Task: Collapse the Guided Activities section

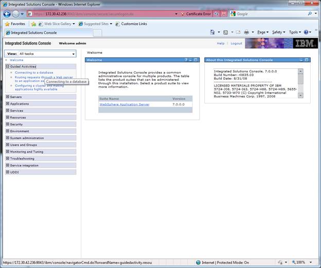Action: [x=8, y=66]
